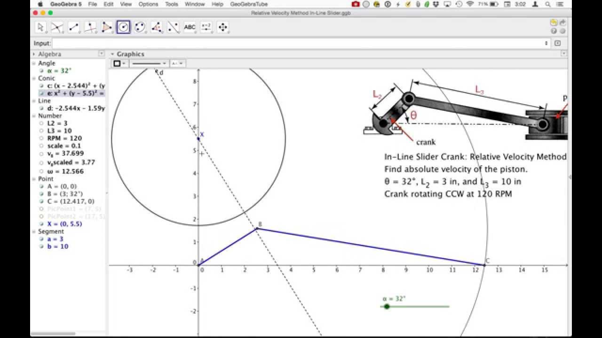Show the number RPM = 120
Image resolution: width=602 pixels, height=338 pixels.
(x=41, y=138)
